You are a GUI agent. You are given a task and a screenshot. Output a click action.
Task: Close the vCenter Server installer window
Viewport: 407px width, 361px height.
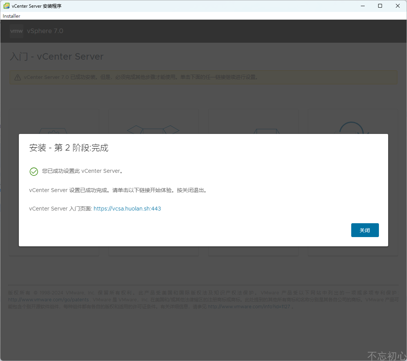pyautogui.click(x=397, y=6)
